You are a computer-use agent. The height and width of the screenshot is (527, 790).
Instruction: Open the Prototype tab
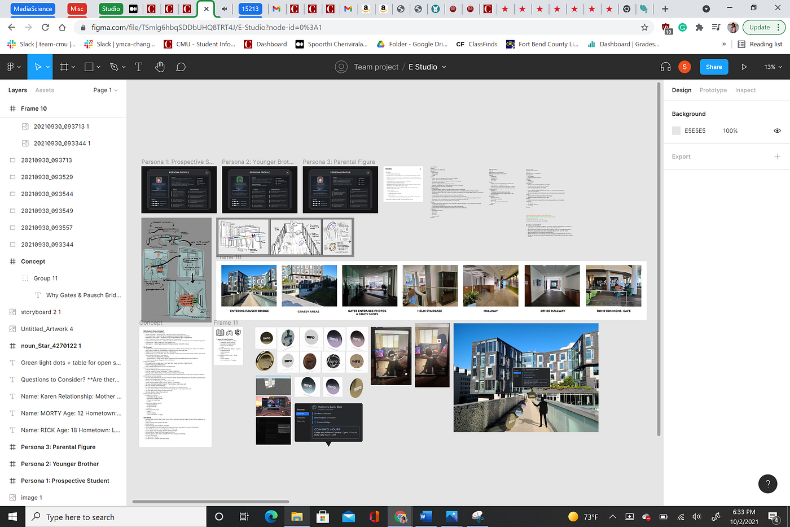point(713,90)
